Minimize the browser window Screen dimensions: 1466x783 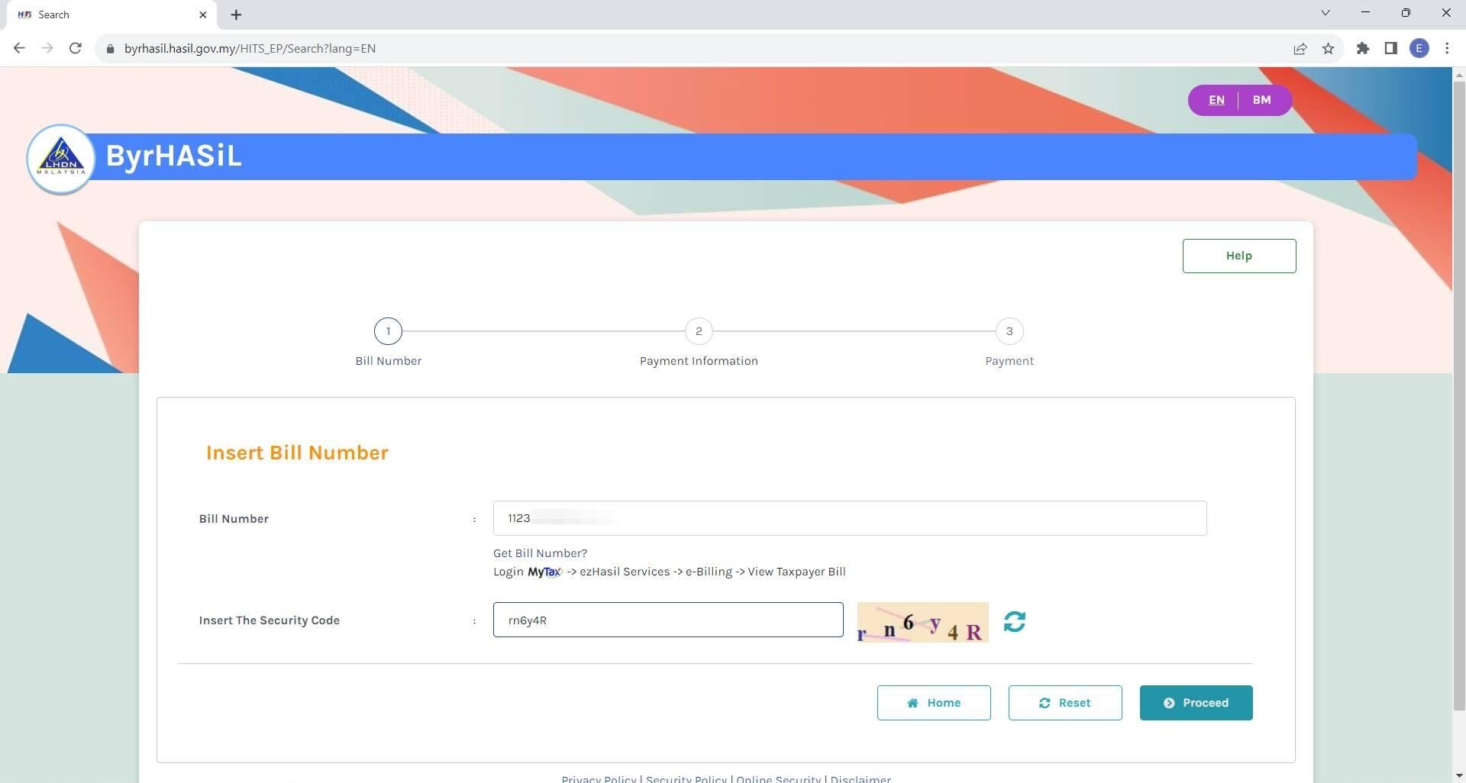pyautogui.click(x=1365, y=13)
